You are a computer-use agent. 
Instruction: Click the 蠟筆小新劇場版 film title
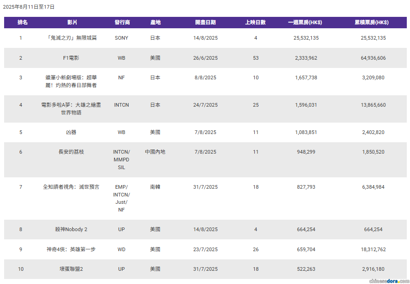point(71,82)
